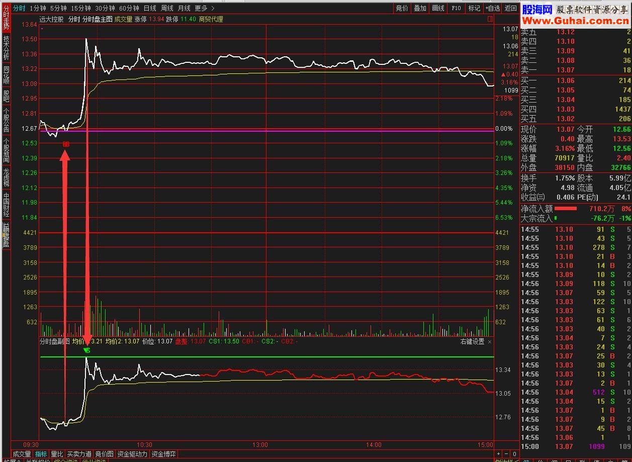Click the 股海网 Guhai.com logo
Screen dimensions: 632x462
click(x=575, y=15)
